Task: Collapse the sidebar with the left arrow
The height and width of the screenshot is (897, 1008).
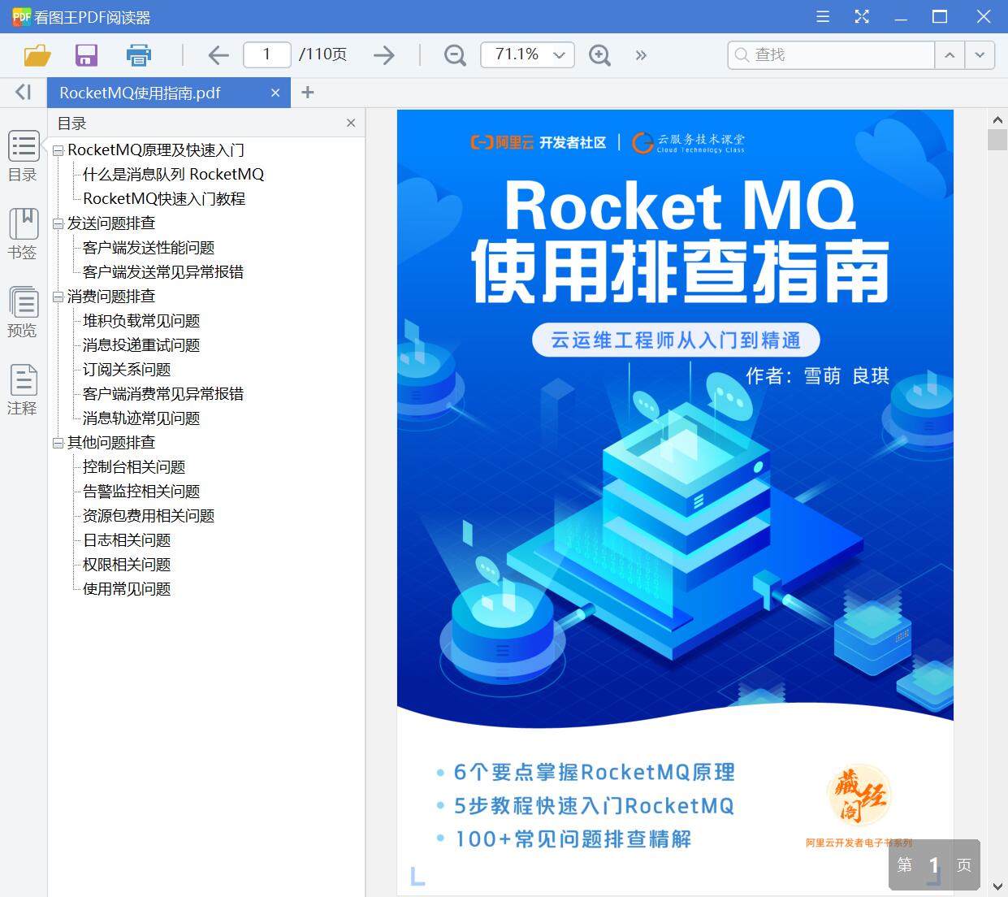Action: tap(24, 92)
